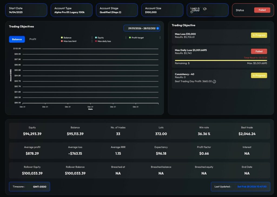Hide the Max daily loss line via its legend
The width and height of the screenshot is (277, 197).
[x=103, y=41]
